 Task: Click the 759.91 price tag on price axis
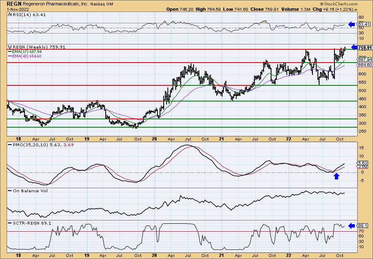pos(365,48)
